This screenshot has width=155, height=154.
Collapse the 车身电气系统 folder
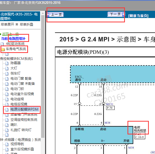(16, 49)
